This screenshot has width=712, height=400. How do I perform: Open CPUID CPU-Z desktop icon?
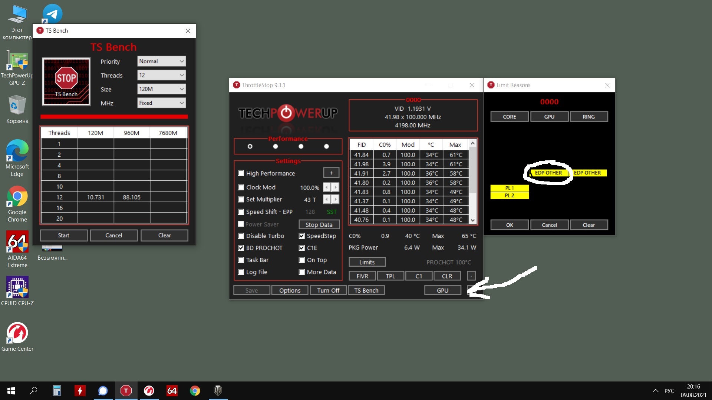click(x=17, y=288)
